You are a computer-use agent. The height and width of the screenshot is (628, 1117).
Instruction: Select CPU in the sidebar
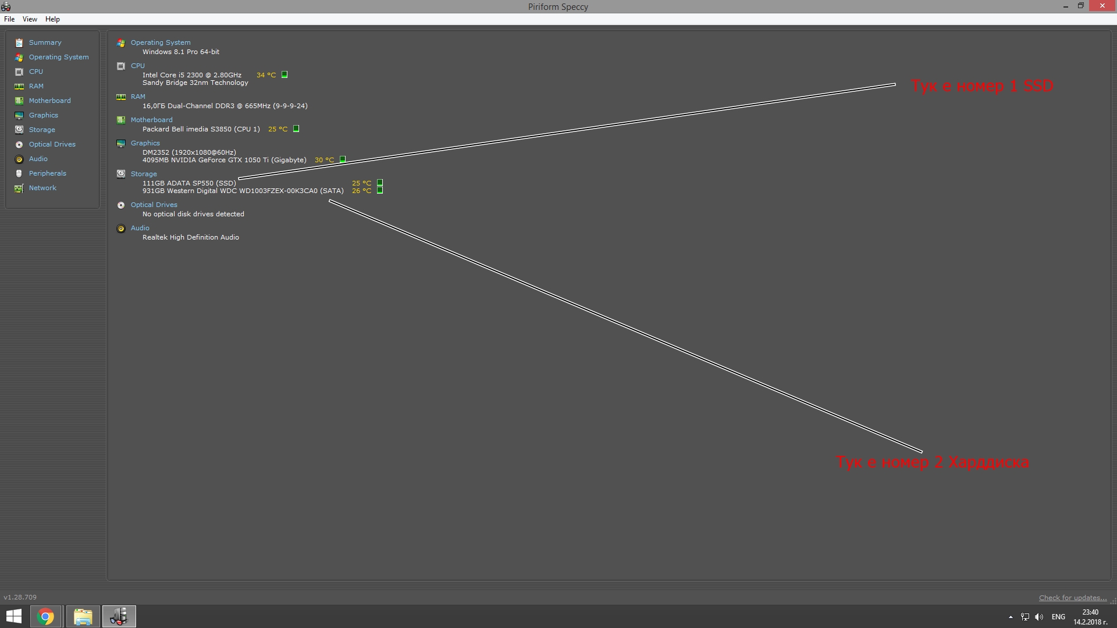(36, 72)
